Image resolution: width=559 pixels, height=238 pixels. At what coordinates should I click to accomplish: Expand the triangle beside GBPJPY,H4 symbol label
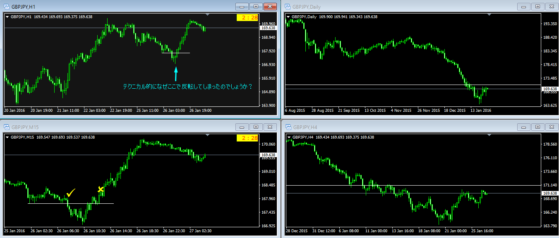[x=288, y=137]
